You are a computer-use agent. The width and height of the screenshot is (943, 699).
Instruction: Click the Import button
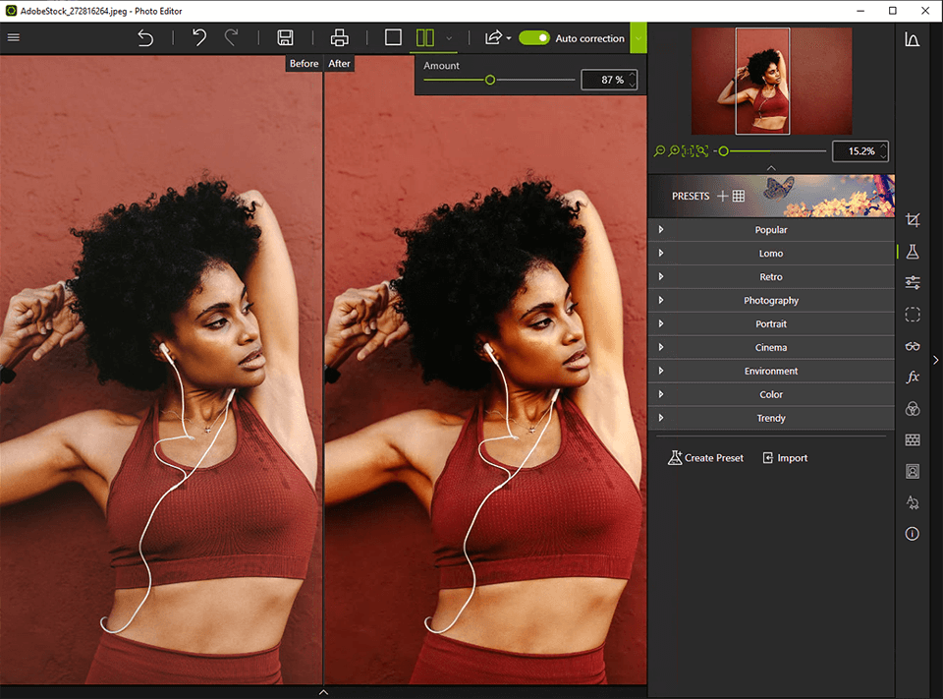coord(785,458)
